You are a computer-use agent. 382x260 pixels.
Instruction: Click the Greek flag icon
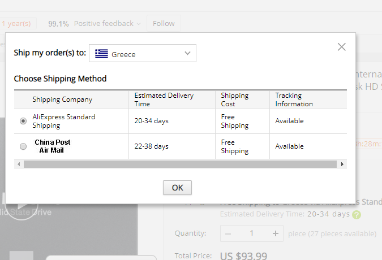[101, 54]
